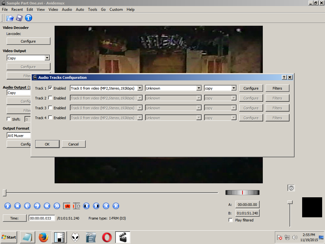Click the Stop playback button
This screenshot has width=325, height=244.
17,206
